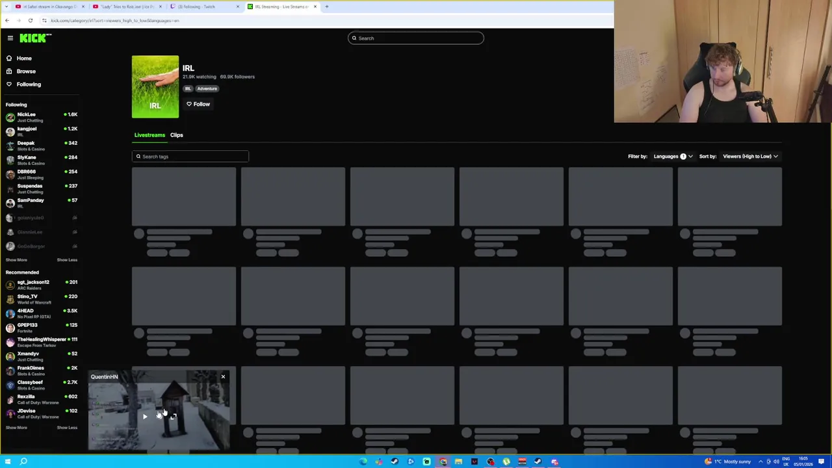This screenshot has height=468, width=832.
Task: Select Rexzilla avatar in Recommended
Action: (x=10, y=399)
